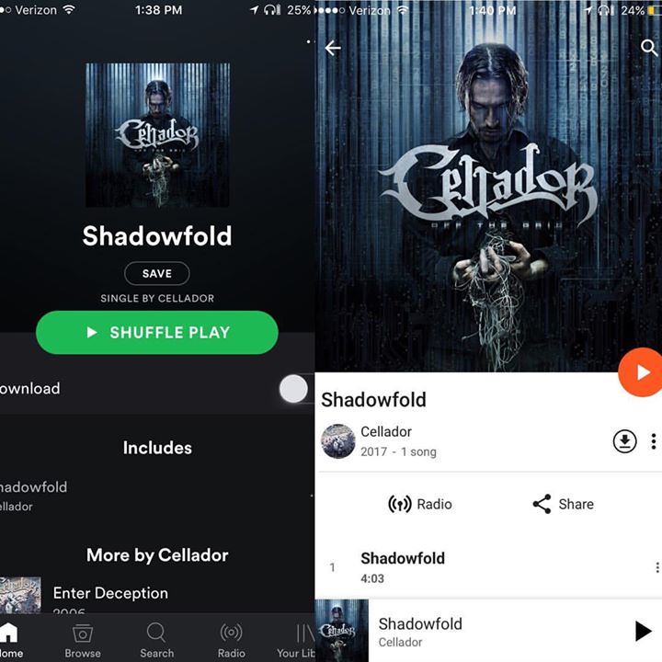Go to the Home tab
The width and height of the screenshot is (662, 662).
tap(9, 641)
